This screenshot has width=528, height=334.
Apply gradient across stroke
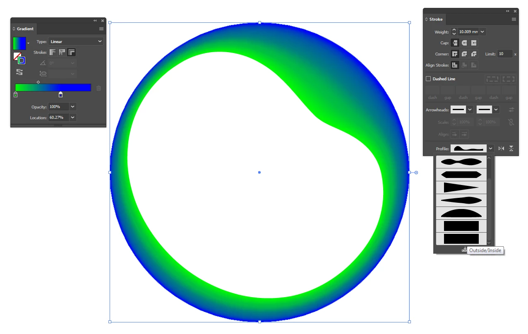(x=72, y=52)
